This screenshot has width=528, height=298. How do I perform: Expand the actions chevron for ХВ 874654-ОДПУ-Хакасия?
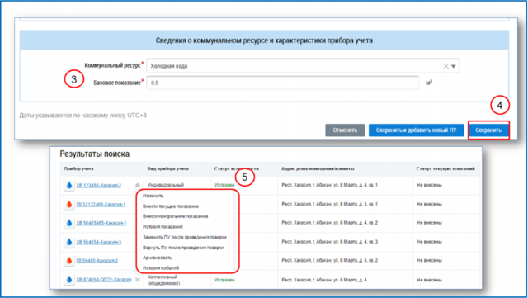(138, 280)
